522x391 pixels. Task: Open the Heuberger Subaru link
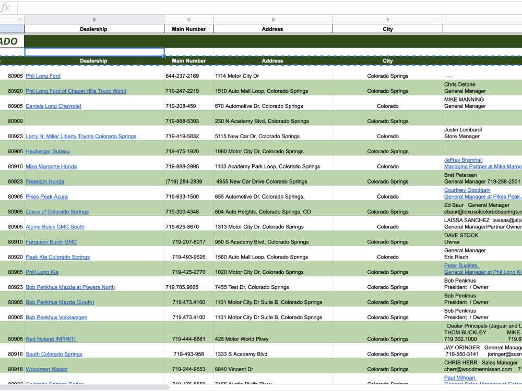click(x=48, y=151)
